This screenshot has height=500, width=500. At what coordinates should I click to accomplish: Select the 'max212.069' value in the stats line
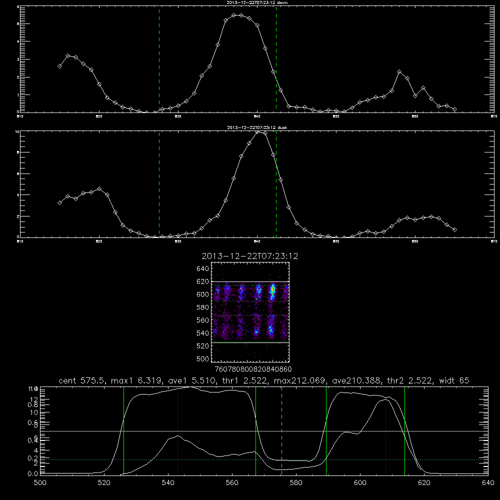(300, 380)
